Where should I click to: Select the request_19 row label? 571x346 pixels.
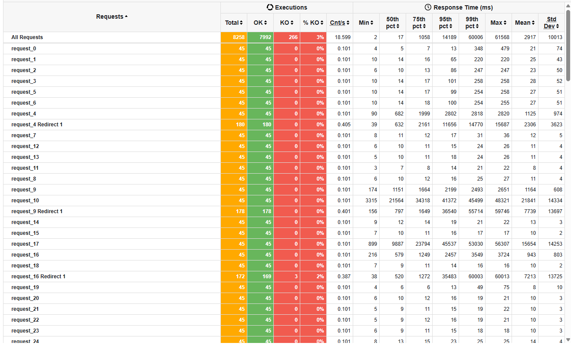(x=25, y=287)
